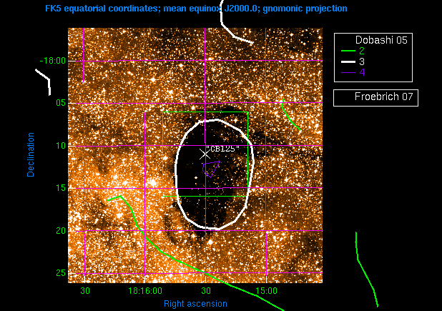
Task: Click the "CB125" object label
Action: coord(222,149)
